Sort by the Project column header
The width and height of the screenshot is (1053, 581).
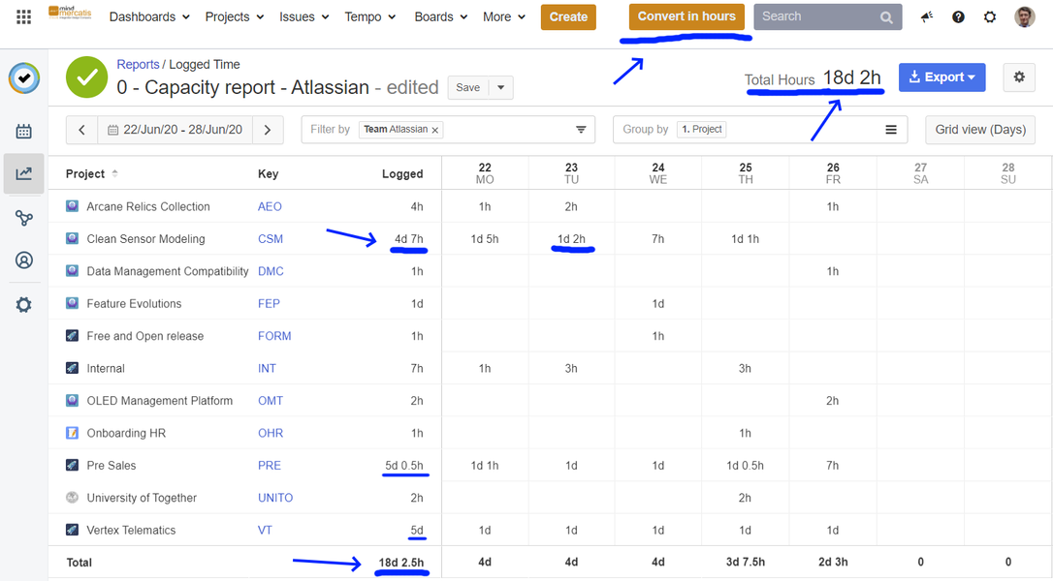[91, 173]
